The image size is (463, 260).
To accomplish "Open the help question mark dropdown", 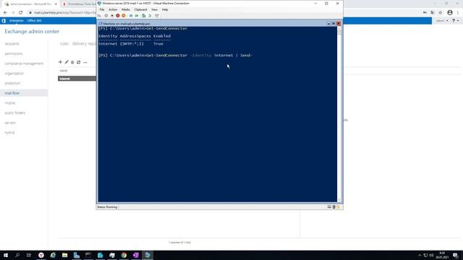I will pos(455,21).
